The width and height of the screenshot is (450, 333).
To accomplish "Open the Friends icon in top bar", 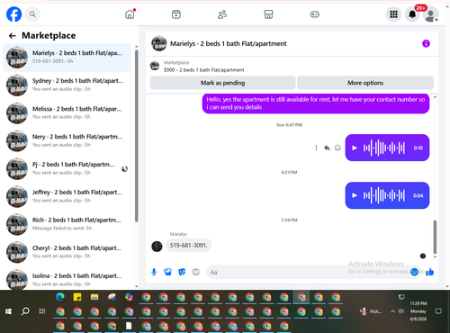I will (x=222, y=14).
